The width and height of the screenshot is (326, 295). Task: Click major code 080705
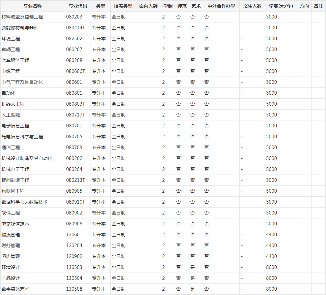tap(74, 137)
